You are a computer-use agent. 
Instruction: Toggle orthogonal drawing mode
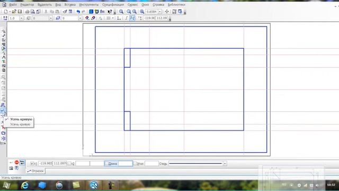[127, 18]
